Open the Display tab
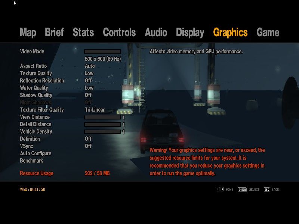 click(x=190, y=32)
